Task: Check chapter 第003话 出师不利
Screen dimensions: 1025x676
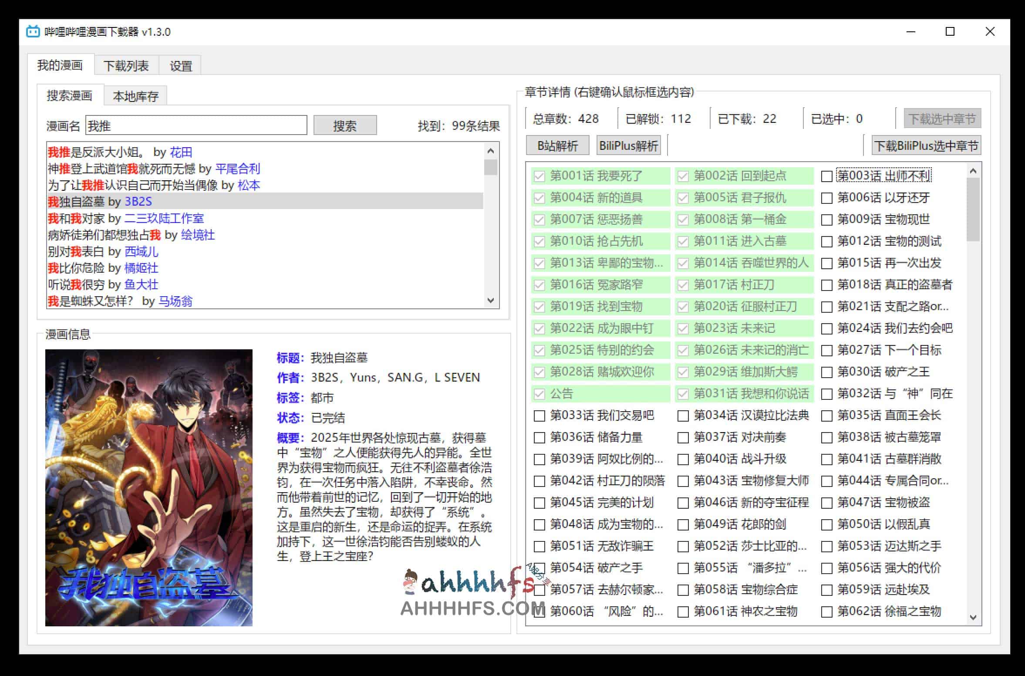Action: coord(826,176)
